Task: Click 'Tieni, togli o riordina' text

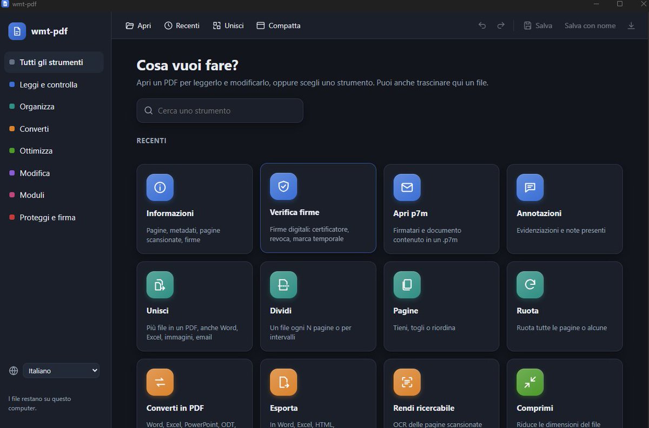Action: [424, 327]
